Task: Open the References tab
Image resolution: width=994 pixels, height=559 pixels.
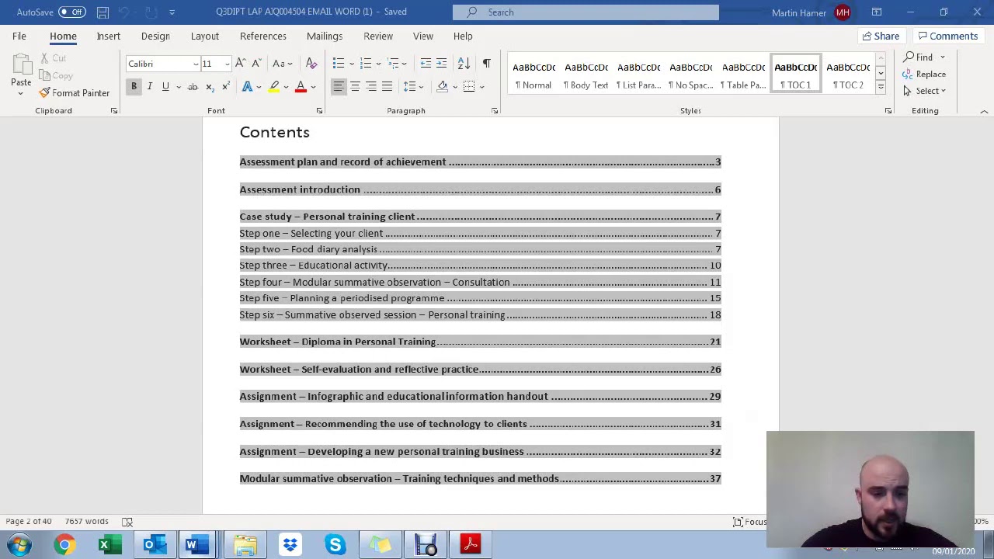Action: (262, 36)
